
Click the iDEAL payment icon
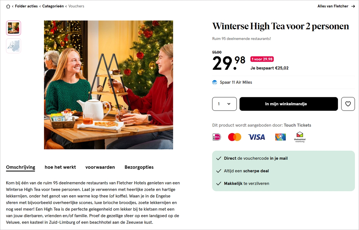(x=217, y=137)
